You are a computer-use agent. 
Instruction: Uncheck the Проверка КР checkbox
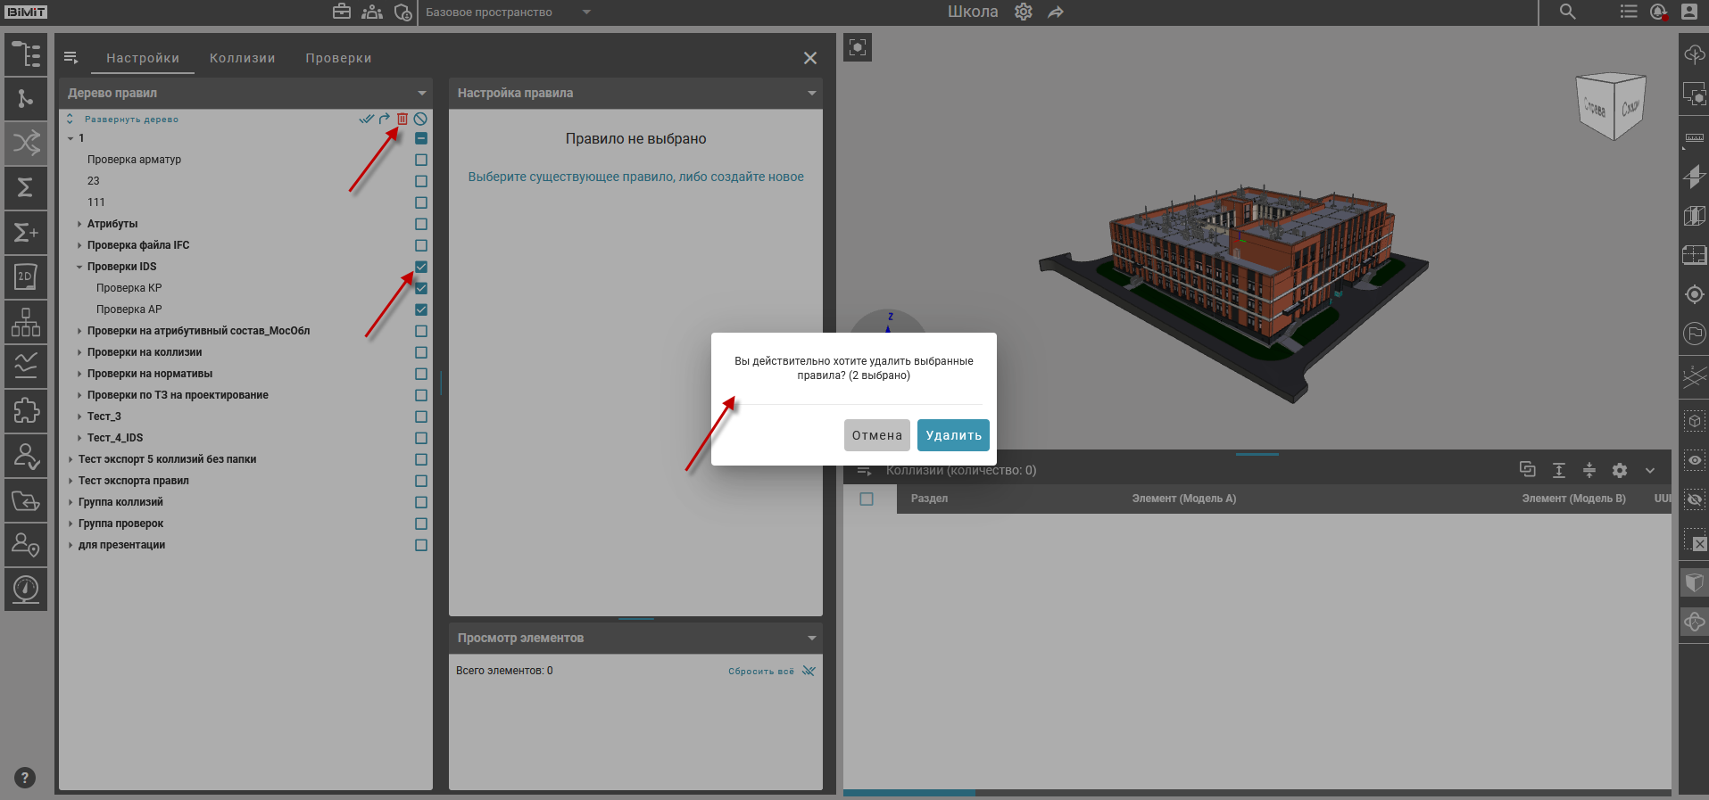(x=421, y=288)
